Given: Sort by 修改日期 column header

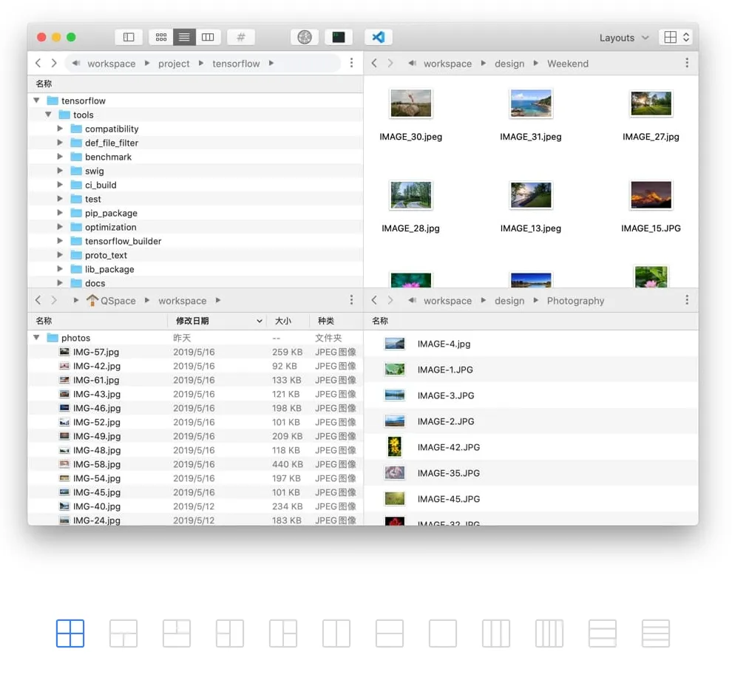Looking at the screenshot, I should [217, 321].
